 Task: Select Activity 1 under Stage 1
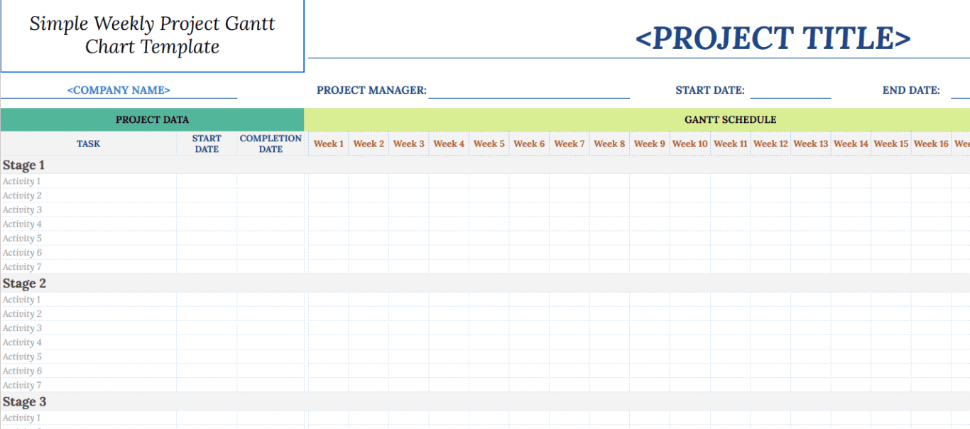[x=21, y=181]
